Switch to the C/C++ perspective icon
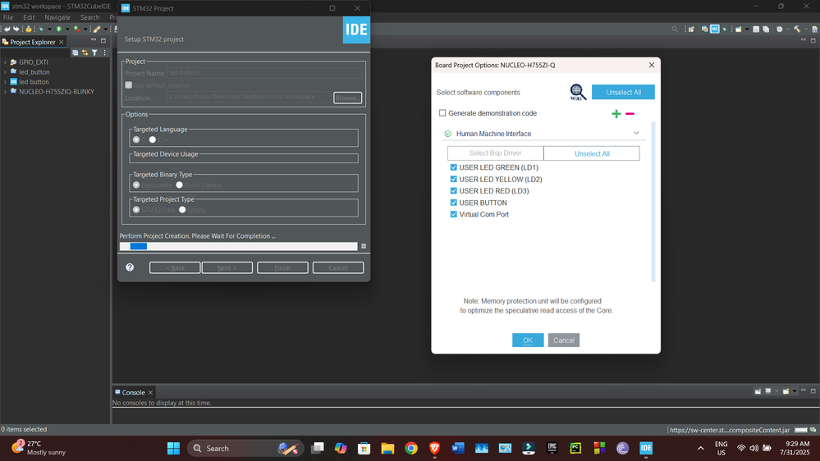 [x=705, y=30]
